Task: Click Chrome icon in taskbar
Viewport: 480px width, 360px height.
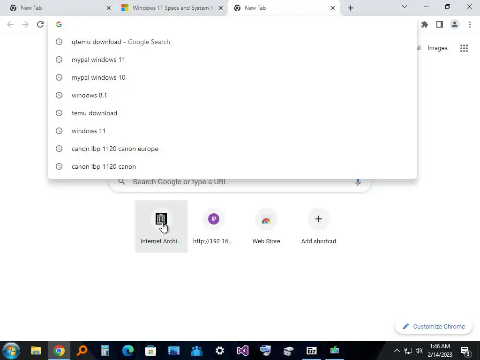Action: click(x=59, y=351)
